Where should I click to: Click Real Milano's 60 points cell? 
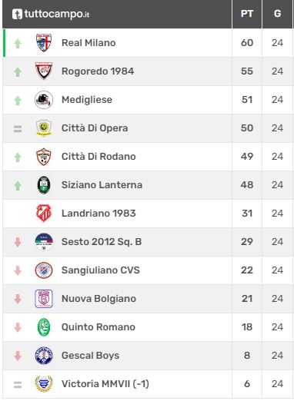coord(247,43)
